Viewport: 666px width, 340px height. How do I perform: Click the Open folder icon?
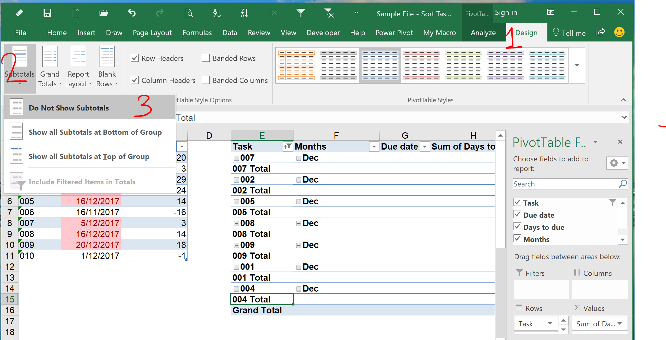tap(104, 13)
